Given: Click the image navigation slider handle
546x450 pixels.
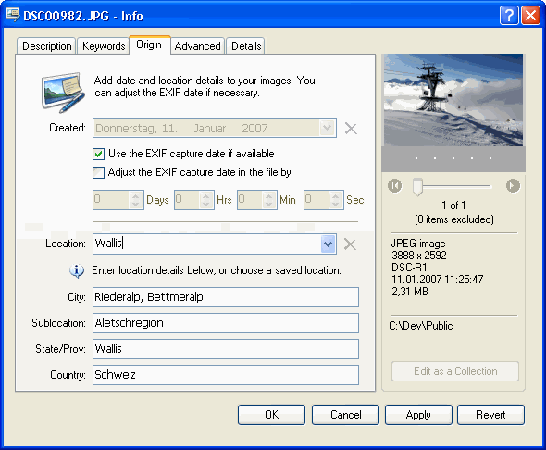Looking at the screenshot, I should pos(417,187).
